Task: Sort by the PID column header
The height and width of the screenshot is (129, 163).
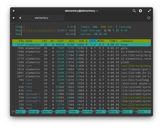Action: click(21, 41)
